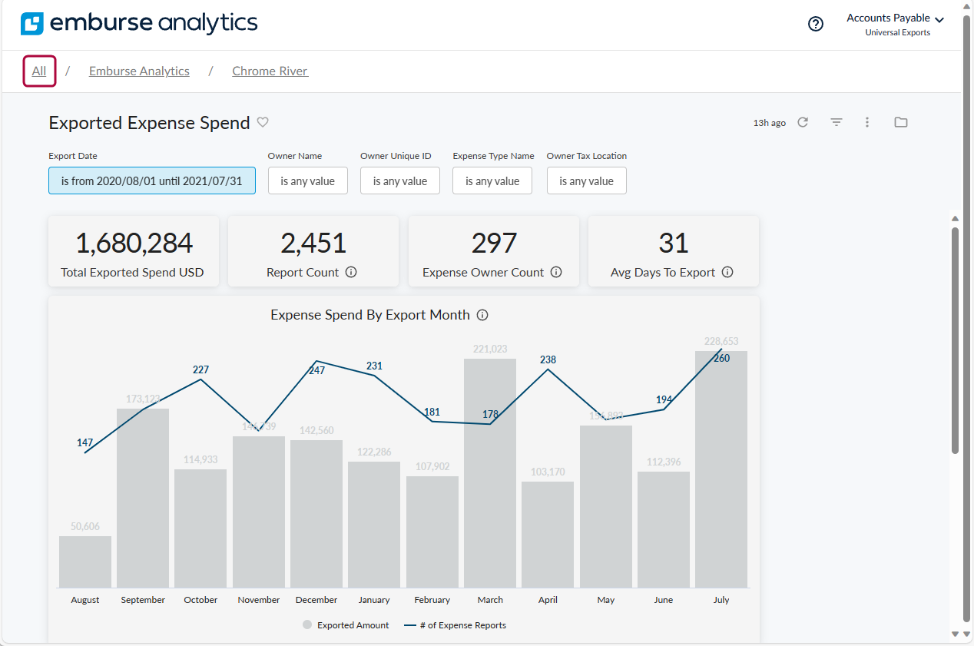The width and height of the screenshot is (974, 646).
Task: Reload dashboard data with refresh icon
Action: (x=803, y=122)
